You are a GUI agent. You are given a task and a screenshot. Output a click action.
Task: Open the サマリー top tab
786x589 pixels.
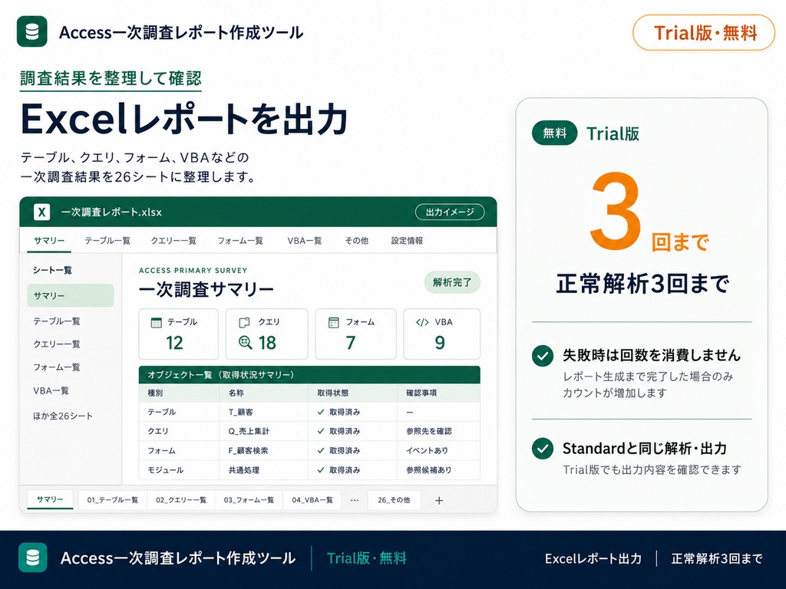click(49, 241)
